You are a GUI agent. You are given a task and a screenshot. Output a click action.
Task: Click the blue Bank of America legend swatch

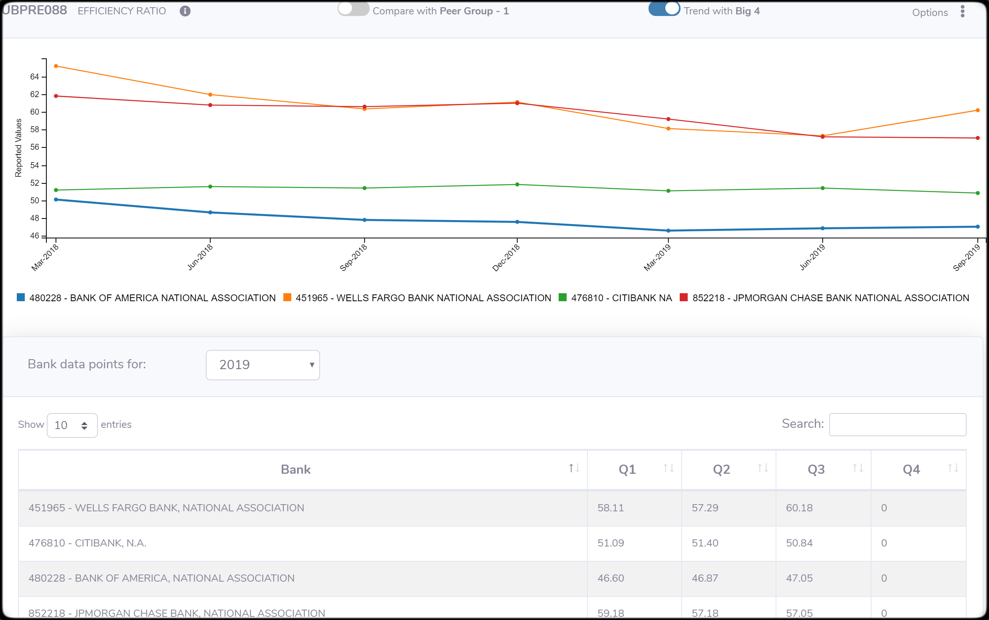(x=21, y=297)
